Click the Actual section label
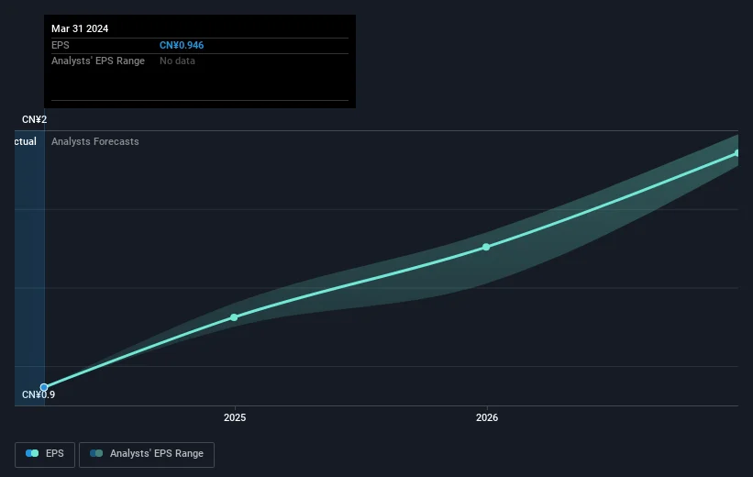 pos(25,142)
